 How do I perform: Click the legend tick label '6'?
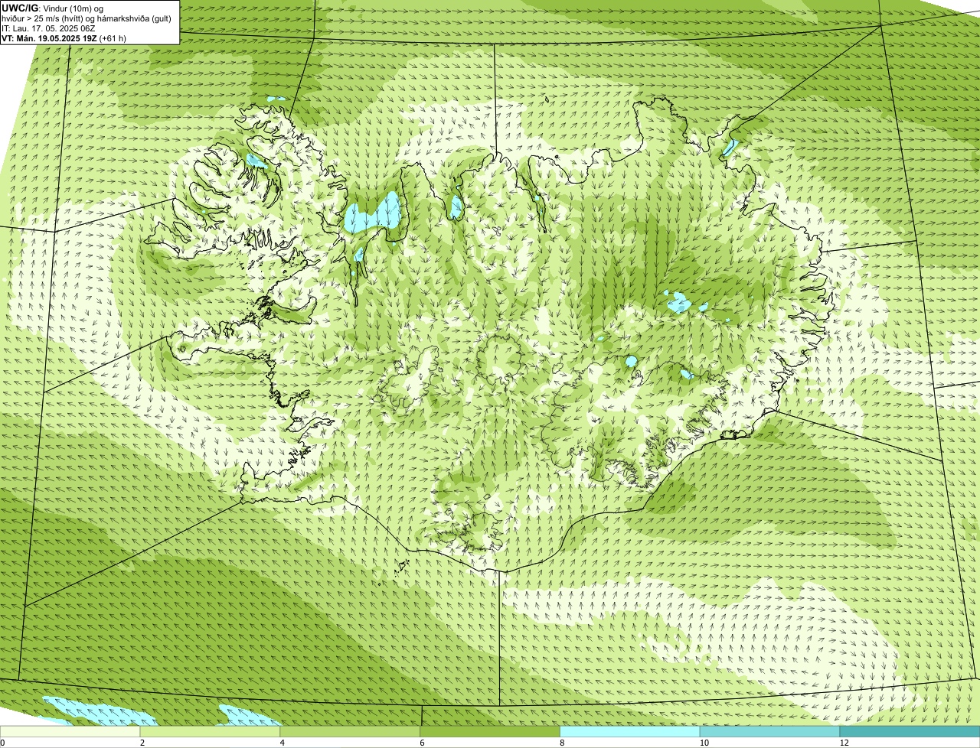[422, 743]
